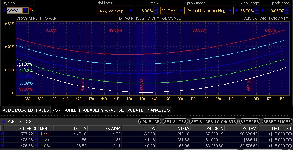293x150 pixels.
Task: Click the 24.87% green volatility legend label
Action: point(26,71)
